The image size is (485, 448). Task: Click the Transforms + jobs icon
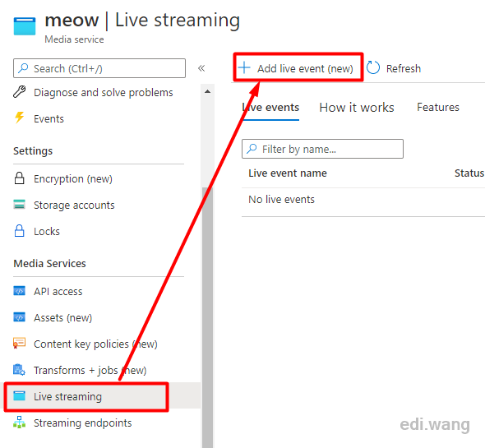[19, 370]
